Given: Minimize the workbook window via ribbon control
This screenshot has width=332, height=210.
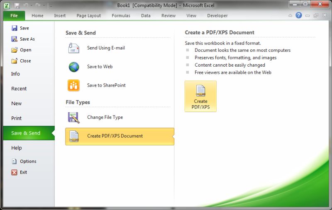Looking at the screenshot, I should pyautogui.click(x=308, y=16).
